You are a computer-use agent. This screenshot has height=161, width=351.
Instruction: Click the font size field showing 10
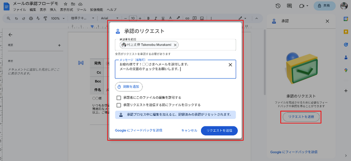[133, 18]
